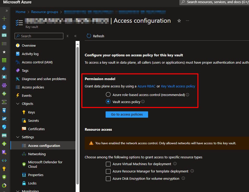
Task: Open the blue shield Security icon
Action: pyautogui.click(x=4, y=127)
